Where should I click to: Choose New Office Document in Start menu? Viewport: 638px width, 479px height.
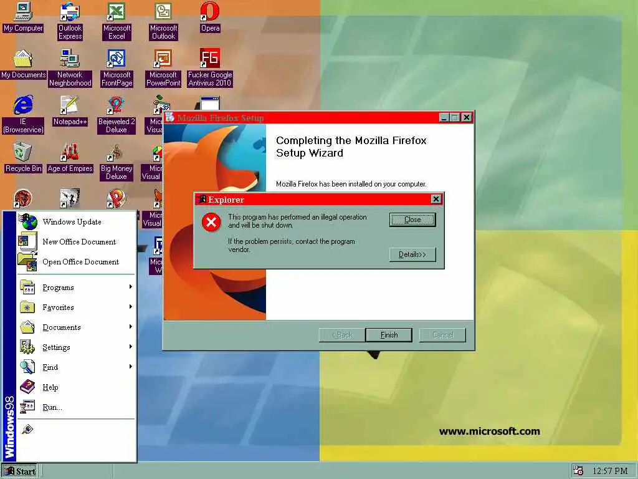77,241
